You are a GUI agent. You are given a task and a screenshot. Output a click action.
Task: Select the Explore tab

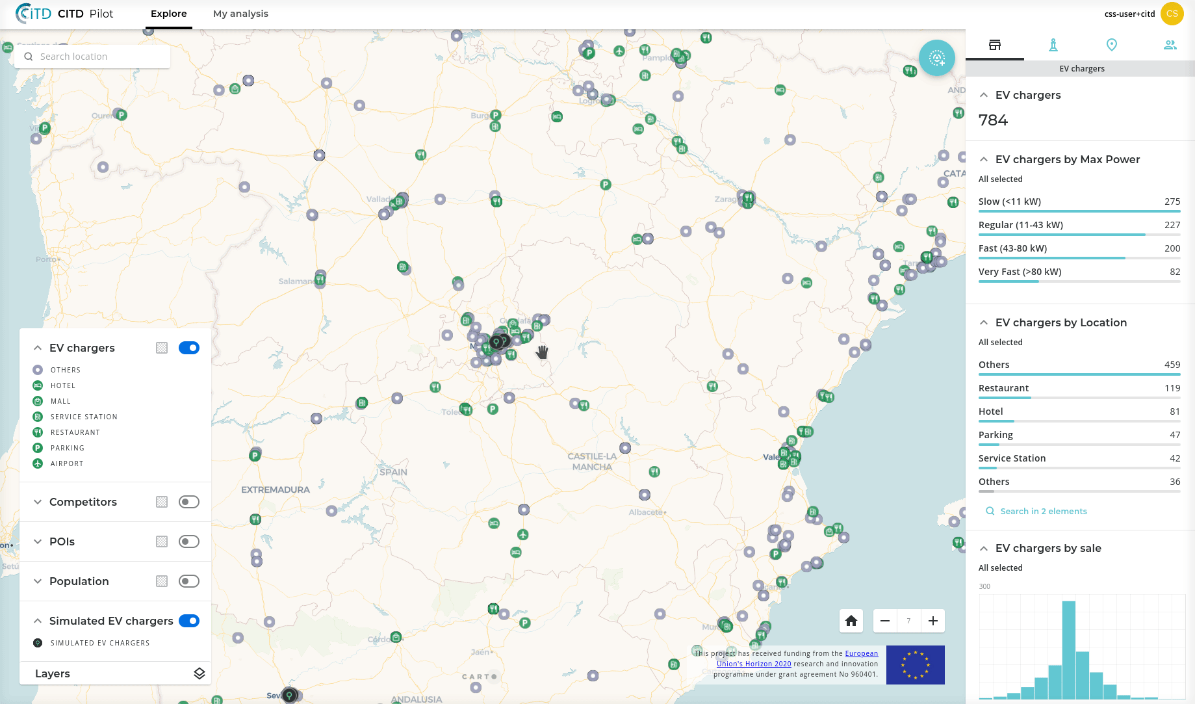click(x=168, y=14)
